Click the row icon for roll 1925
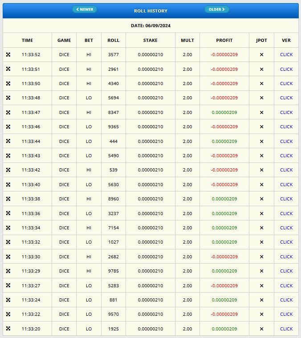Screen dimensions: 301x338 8,329
